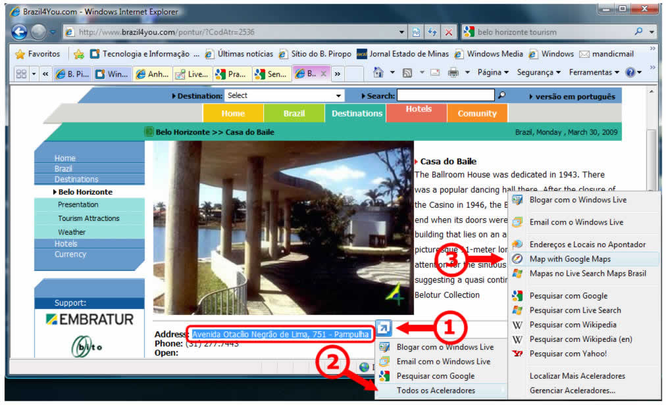666x405 pixels.
Task: Open the Destination Select dropdown
Action: pyautogui.click(x=284, y=95)
